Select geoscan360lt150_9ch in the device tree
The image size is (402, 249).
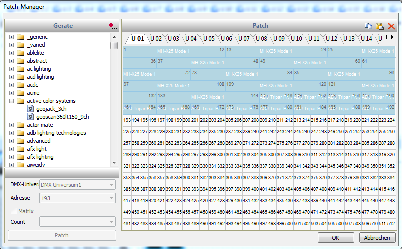[63, 117]
